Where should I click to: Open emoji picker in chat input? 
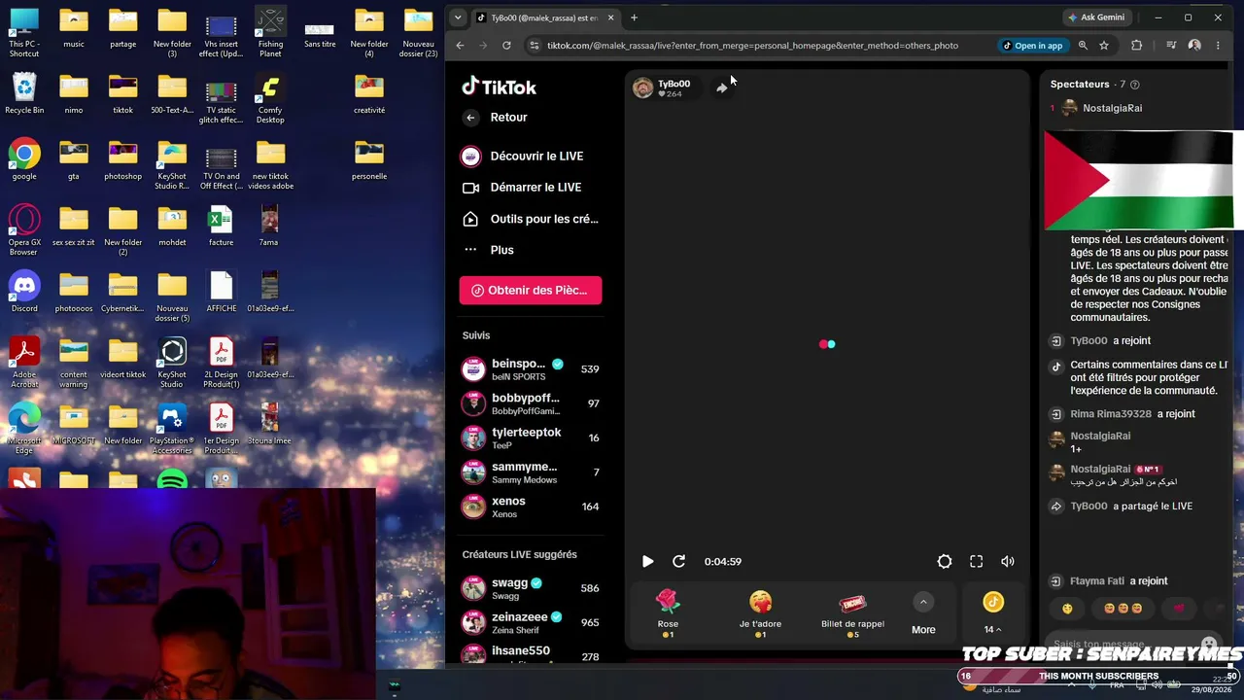[x=1209, y=645]
